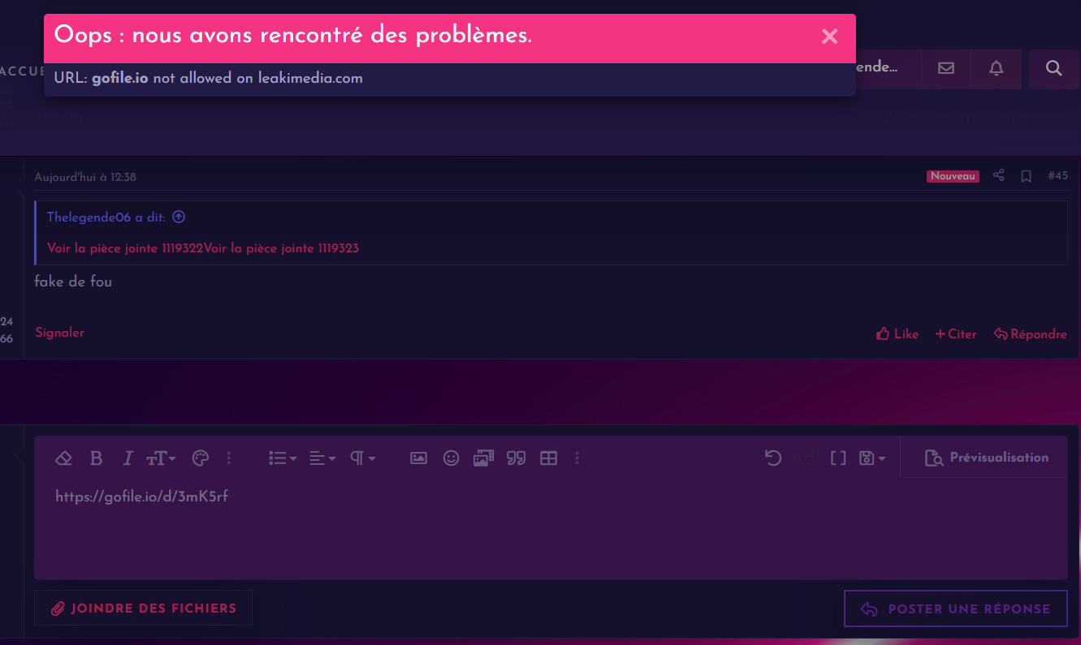Open the smilies picker
The width and height of the screenshot is (1081, 645).
(x=451, y=458)
